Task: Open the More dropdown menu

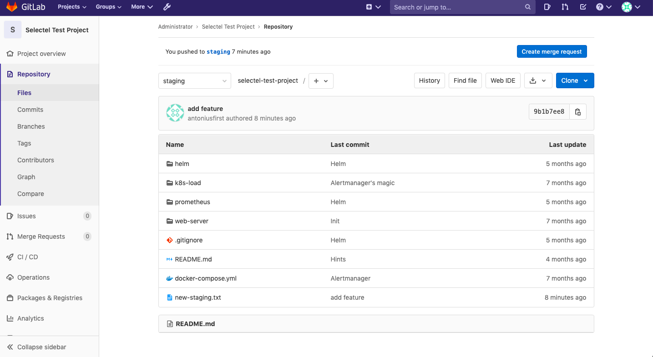Action: (142, 7)
